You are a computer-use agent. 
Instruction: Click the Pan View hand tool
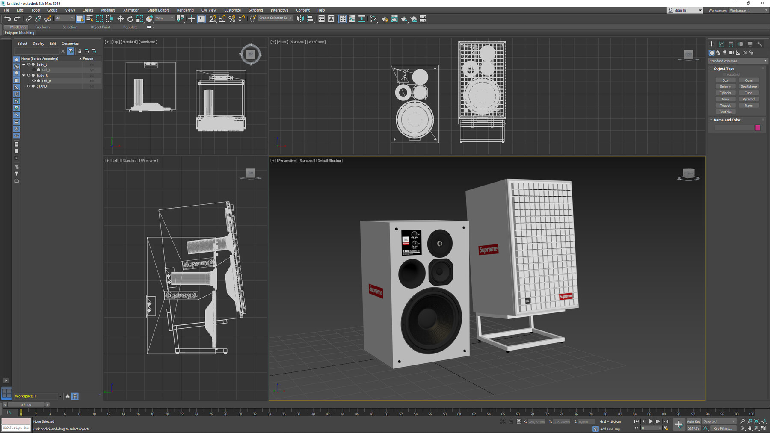tap(749, 428)
